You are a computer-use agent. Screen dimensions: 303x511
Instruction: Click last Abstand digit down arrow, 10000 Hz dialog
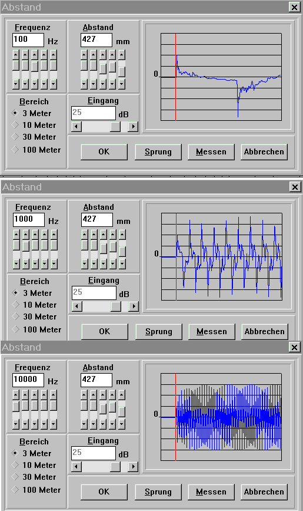[x=122, y=424]
